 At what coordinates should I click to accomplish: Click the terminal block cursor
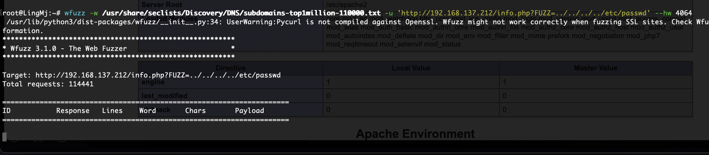coord(4,137)
